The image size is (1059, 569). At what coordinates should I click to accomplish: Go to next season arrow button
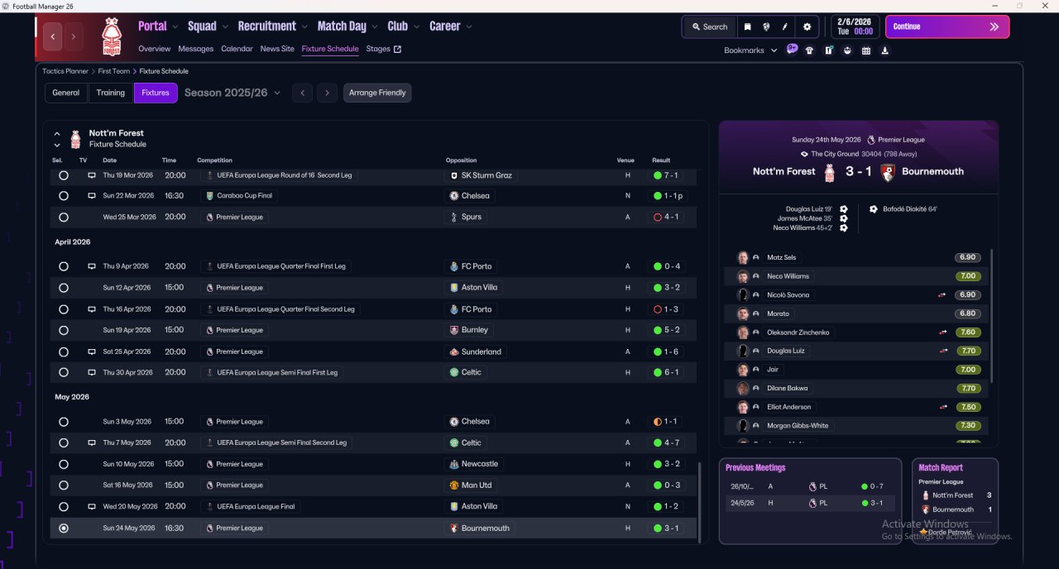click(328, 93)
